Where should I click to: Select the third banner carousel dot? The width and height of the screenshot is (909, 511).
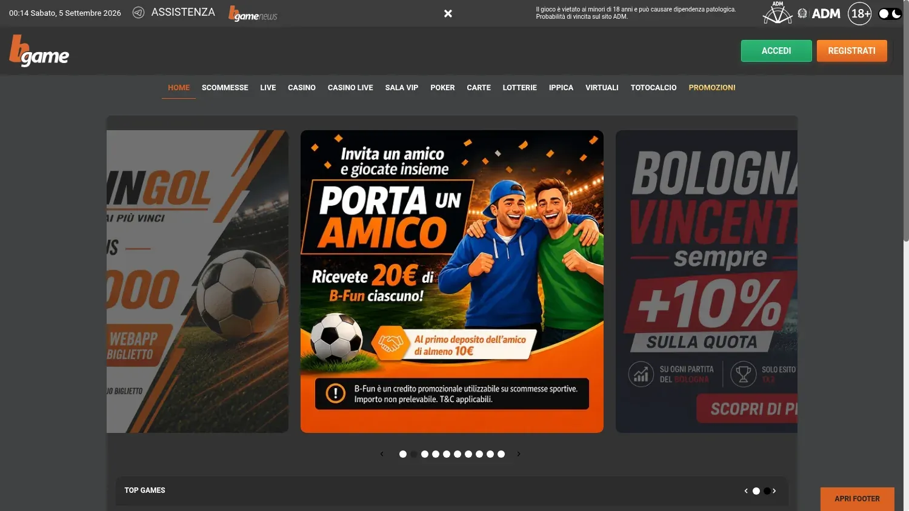click(425, 454)
